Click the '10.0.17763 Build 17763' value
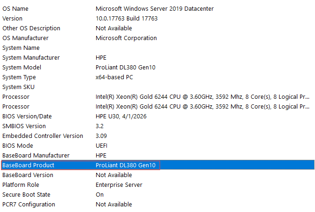This screenshot has height=212, width=315. coord(126,19)
